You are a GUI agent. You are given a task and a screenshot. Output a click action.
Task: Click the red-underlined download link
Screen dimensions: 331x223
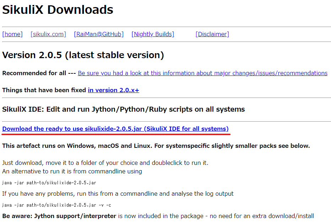click(x=115, y=129)
